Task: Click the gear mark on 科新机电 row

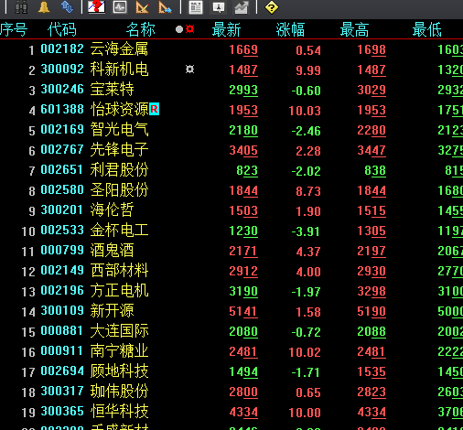Action: pos(190,70)
